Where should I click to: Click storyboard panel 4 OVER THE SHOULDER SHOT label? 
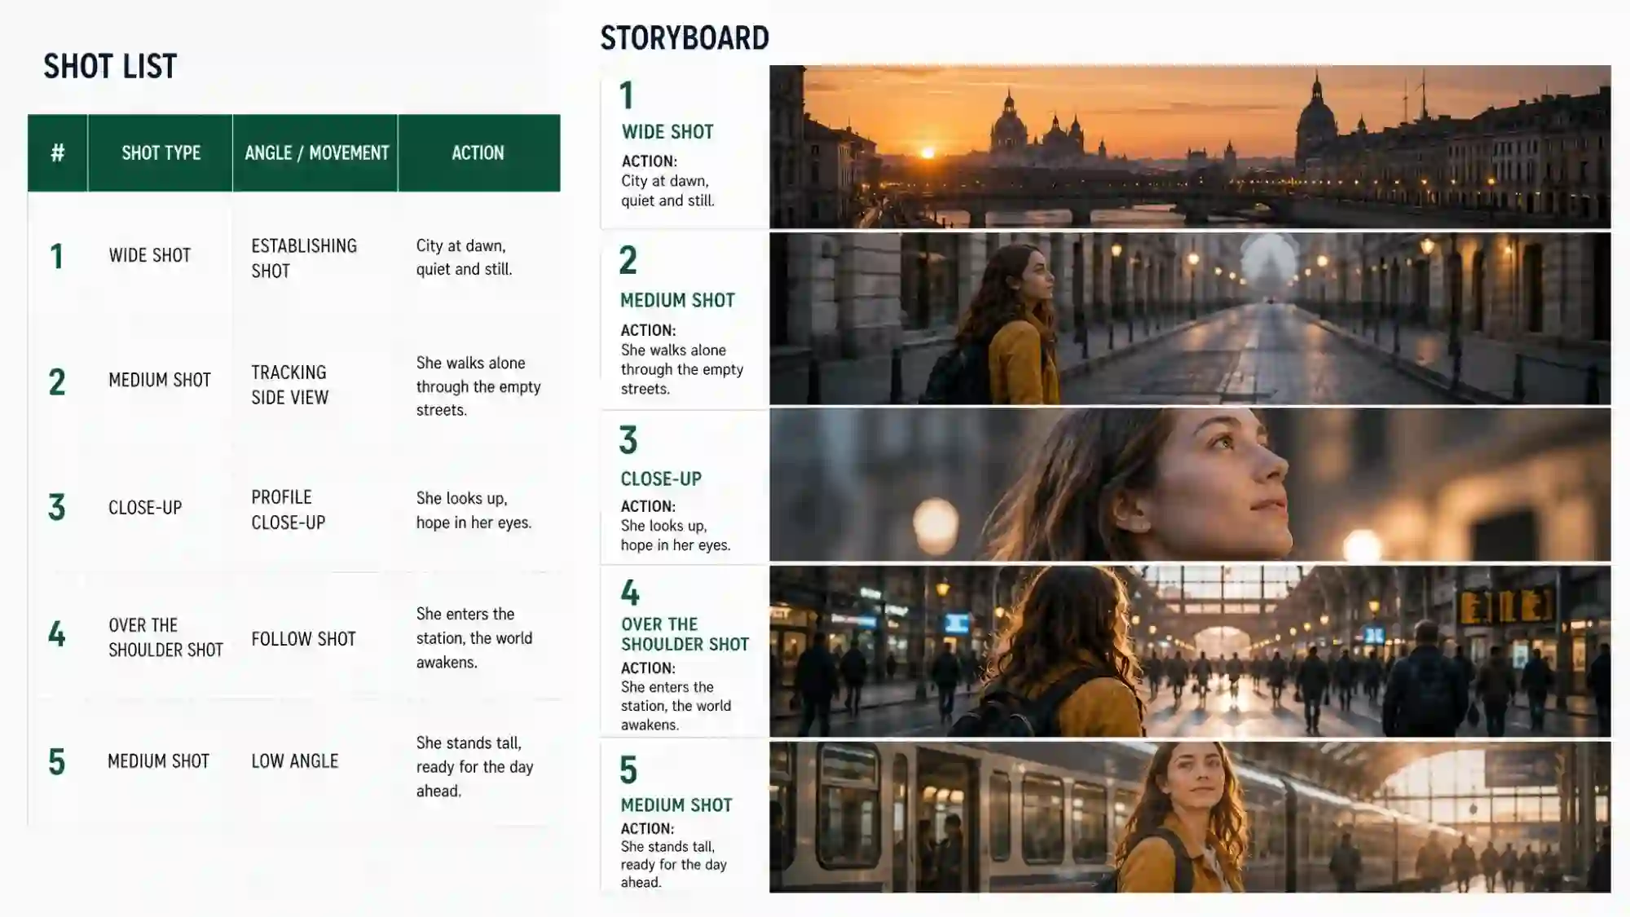pyautogui.click(x=685, y=634)
